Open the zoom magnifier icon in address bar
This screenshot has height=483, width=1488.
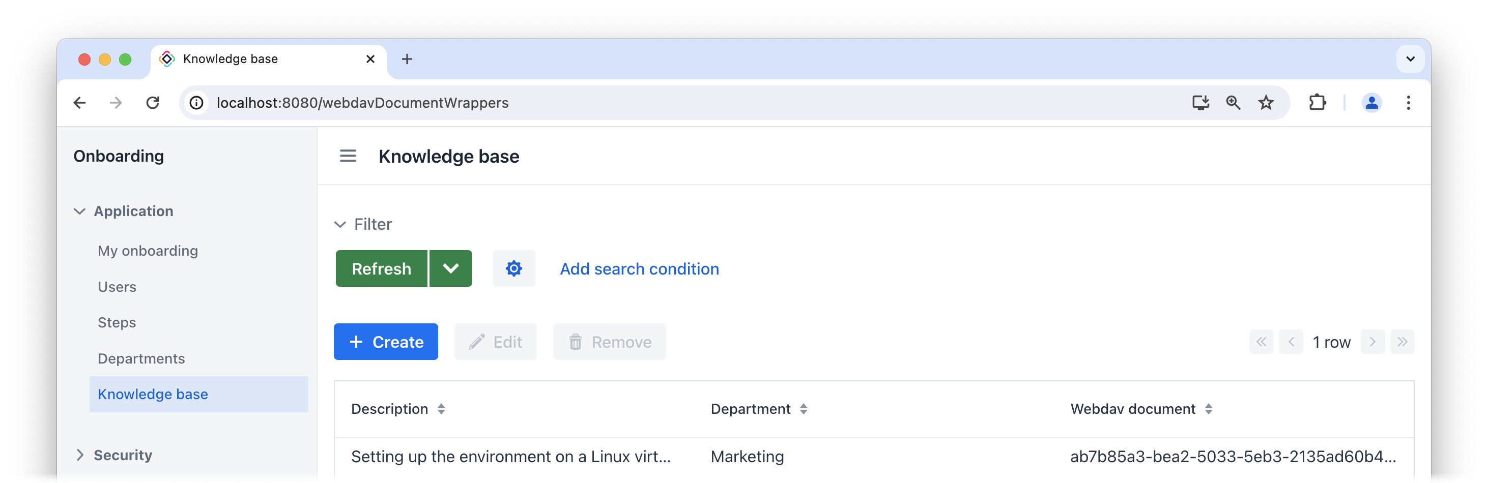tap(1233, 103)
